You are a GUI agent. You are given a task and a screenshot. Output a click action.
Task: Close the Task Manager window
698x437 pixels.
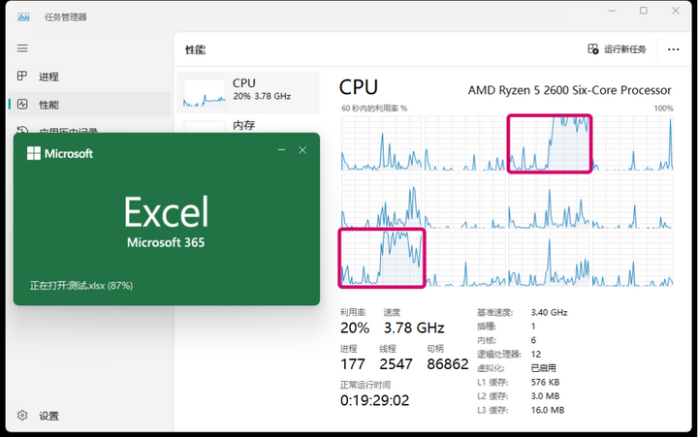click(674, 11)
